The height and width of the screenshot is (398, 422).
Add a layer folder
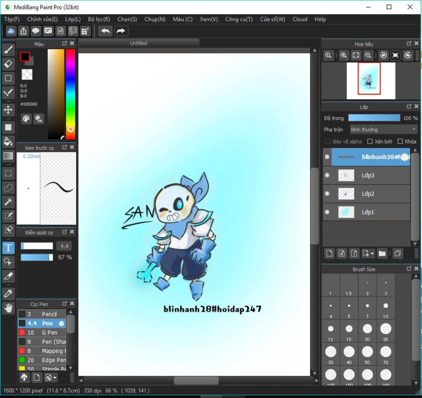click(382, 253)
